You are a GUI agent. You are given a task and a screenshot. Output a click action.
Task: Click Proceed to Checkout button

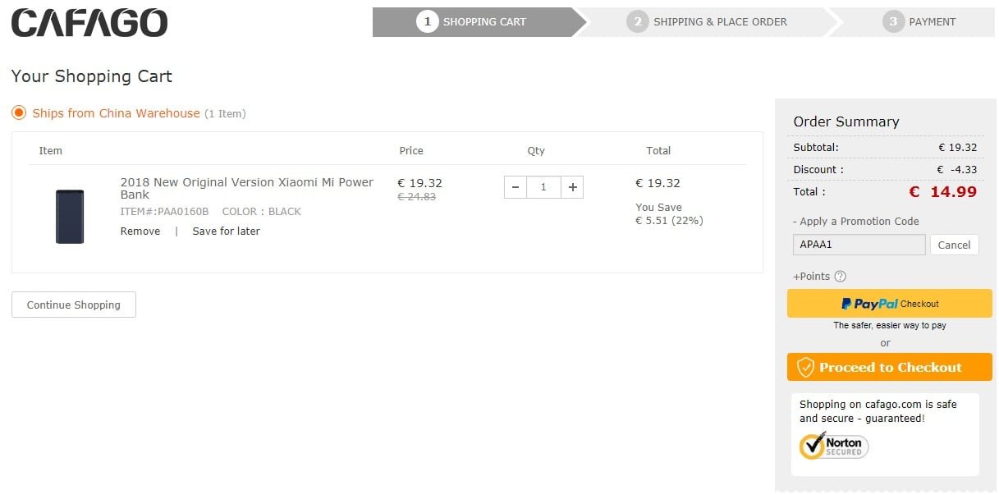click(890, 367)
